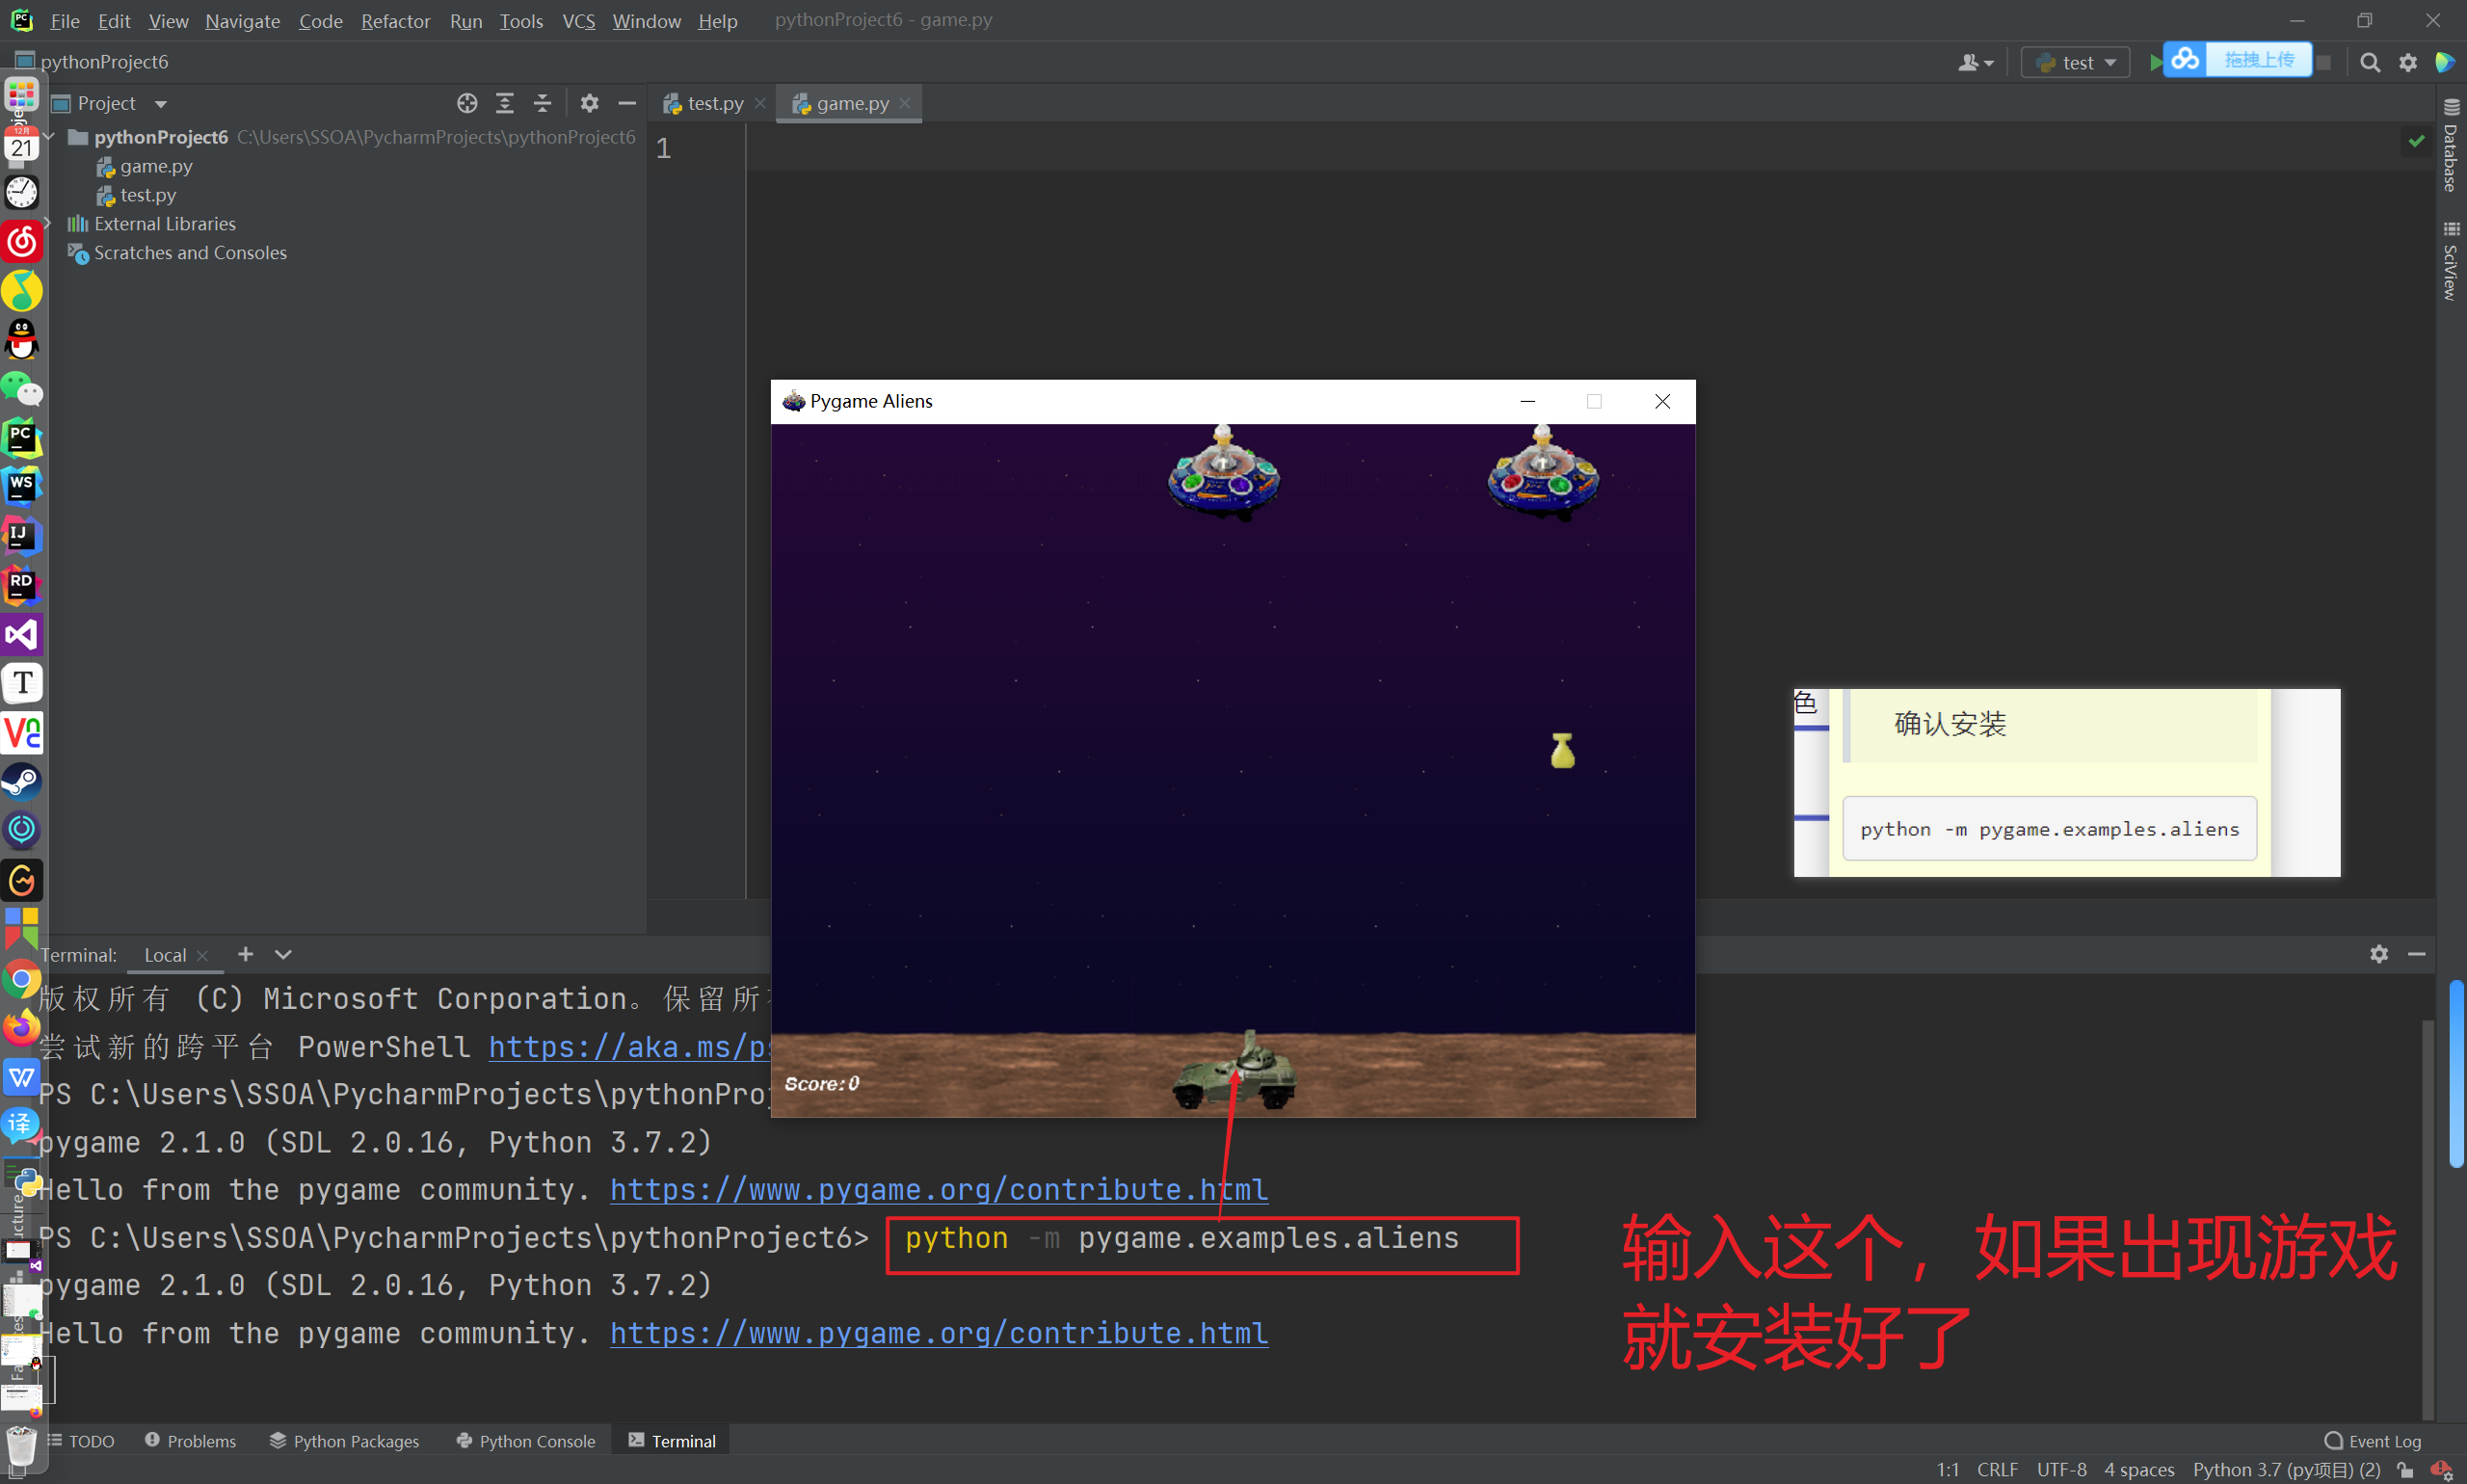Open Project view mode dropdown
2467x1484 pixels.
pos(160,104)
